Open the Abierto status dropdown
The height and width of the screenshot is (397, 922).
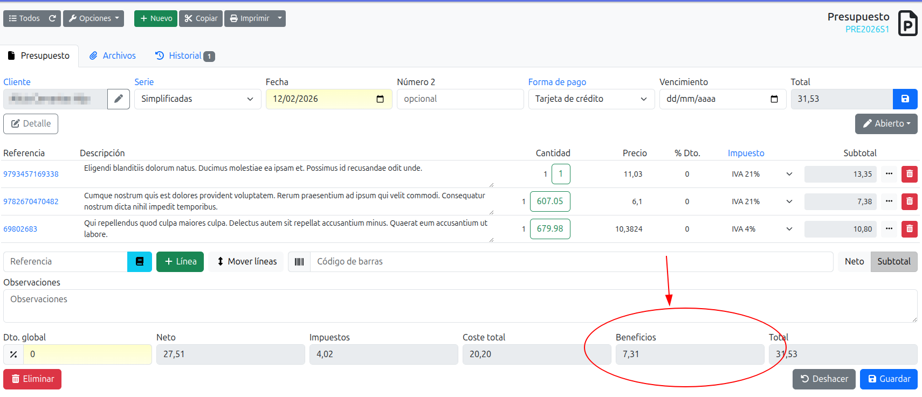[x=886, y=124]
